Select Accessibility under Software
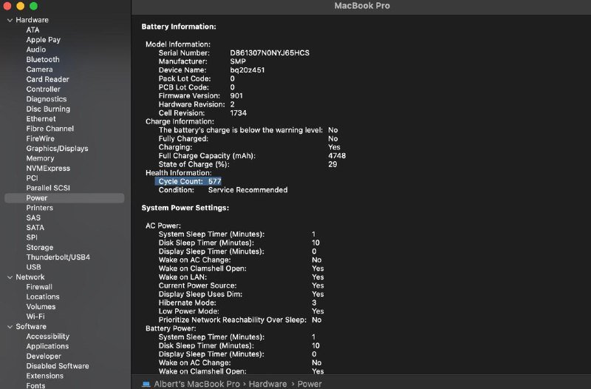This screenshot has width=591, height=389. pos(48,336)
